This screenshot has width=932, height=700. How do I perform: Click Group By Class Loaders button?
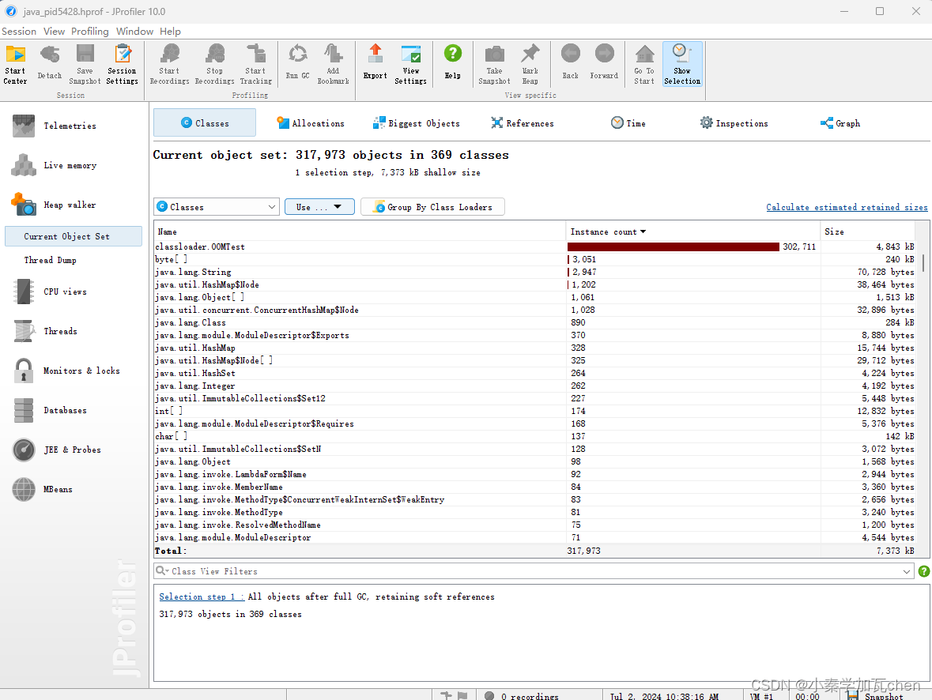click(432, 207)
